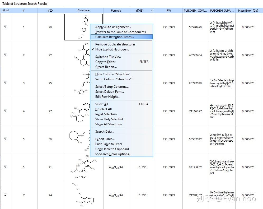Viewport: 263px width, 209px height.
Task: Uncheck the #List checkbox for row 1
Action: [6, 27]
